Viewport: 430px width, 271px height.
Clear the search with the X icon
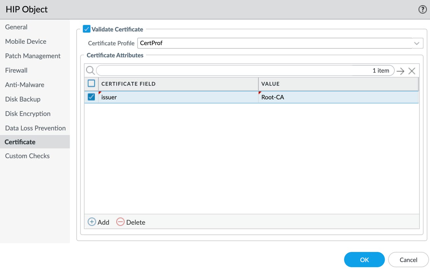412,71
